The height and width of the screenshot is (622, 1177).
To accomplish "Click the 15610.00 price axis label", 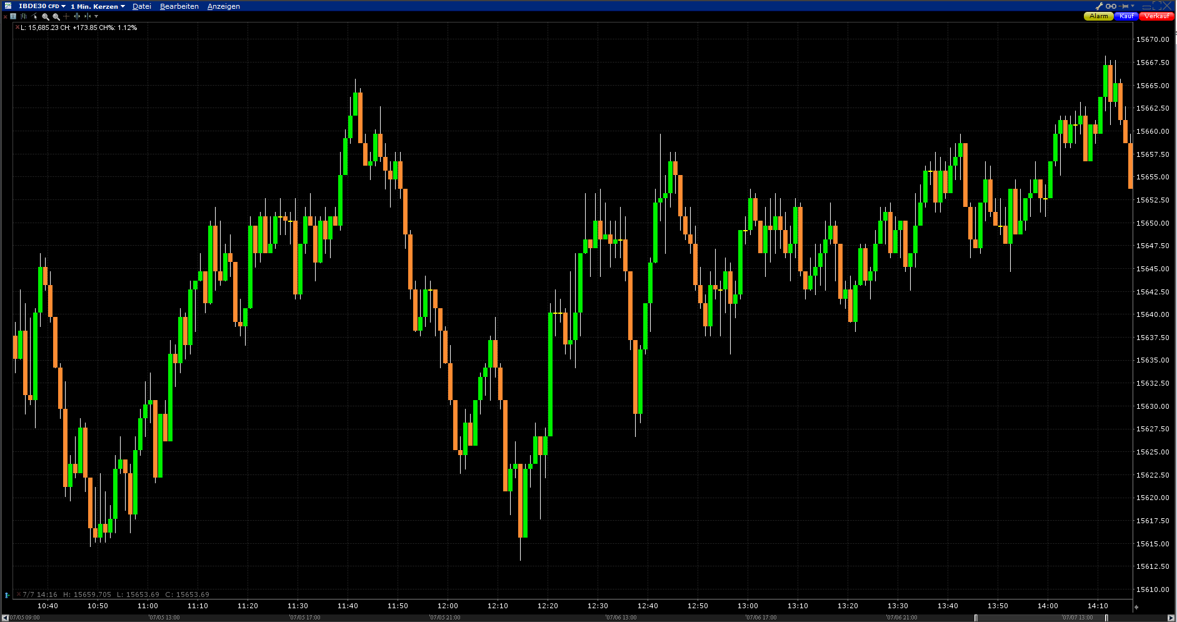I will (x=1153, y=589).
